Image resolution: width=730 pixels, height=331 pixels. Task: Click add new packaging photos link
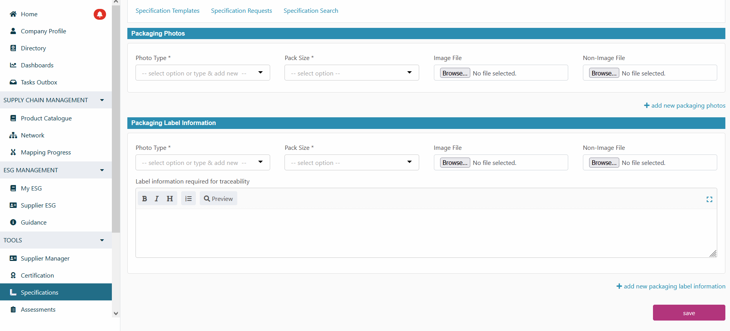point(684,106)
